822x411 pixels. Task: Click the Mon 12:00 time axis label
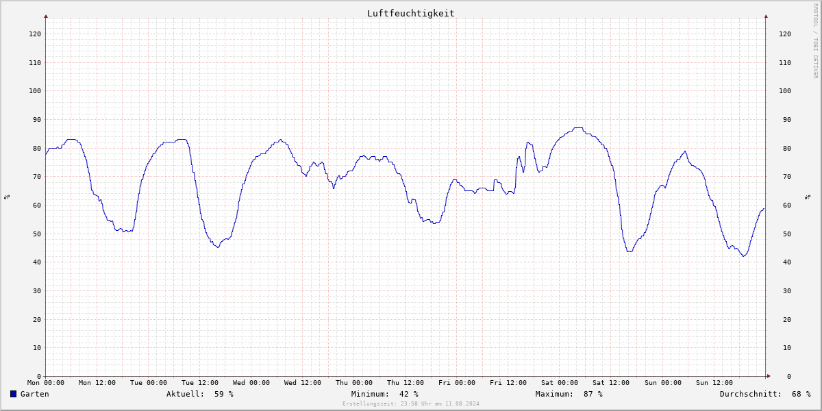(97, 383)
